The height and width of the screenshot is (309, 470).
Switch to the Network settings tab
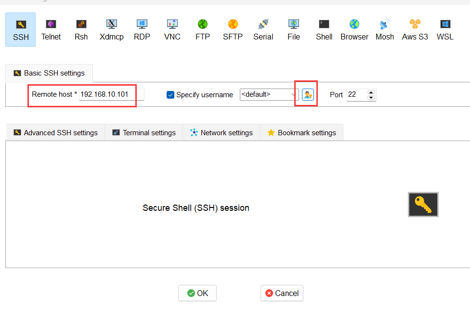[221, 132]
